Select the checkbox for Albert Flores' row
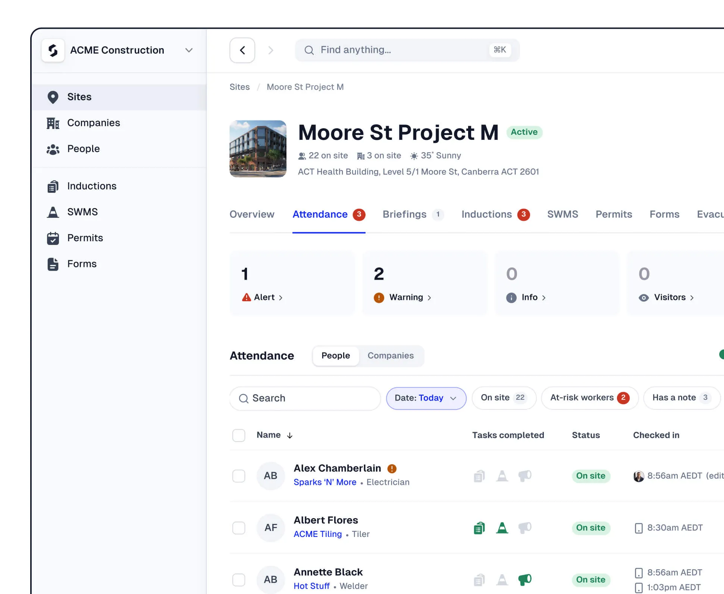This screenshot has height=594, width=724. click(239, 528)
